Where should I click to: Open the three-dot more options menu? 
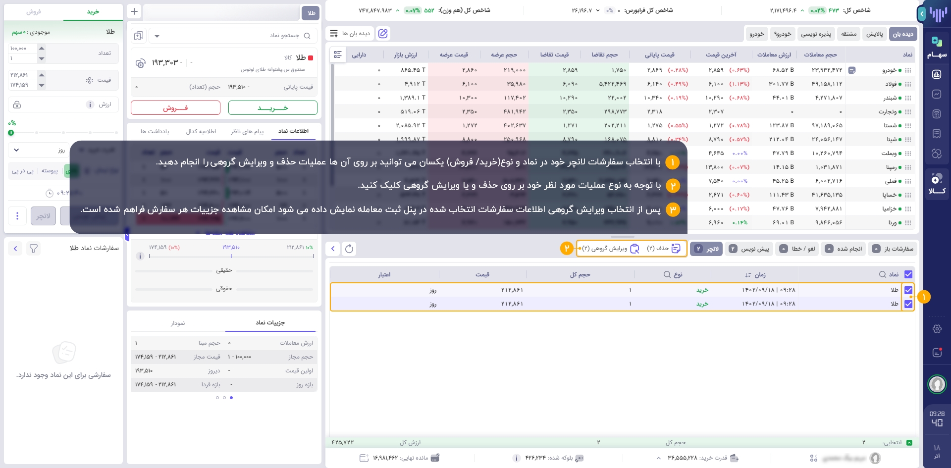click(x=17, y=216)
